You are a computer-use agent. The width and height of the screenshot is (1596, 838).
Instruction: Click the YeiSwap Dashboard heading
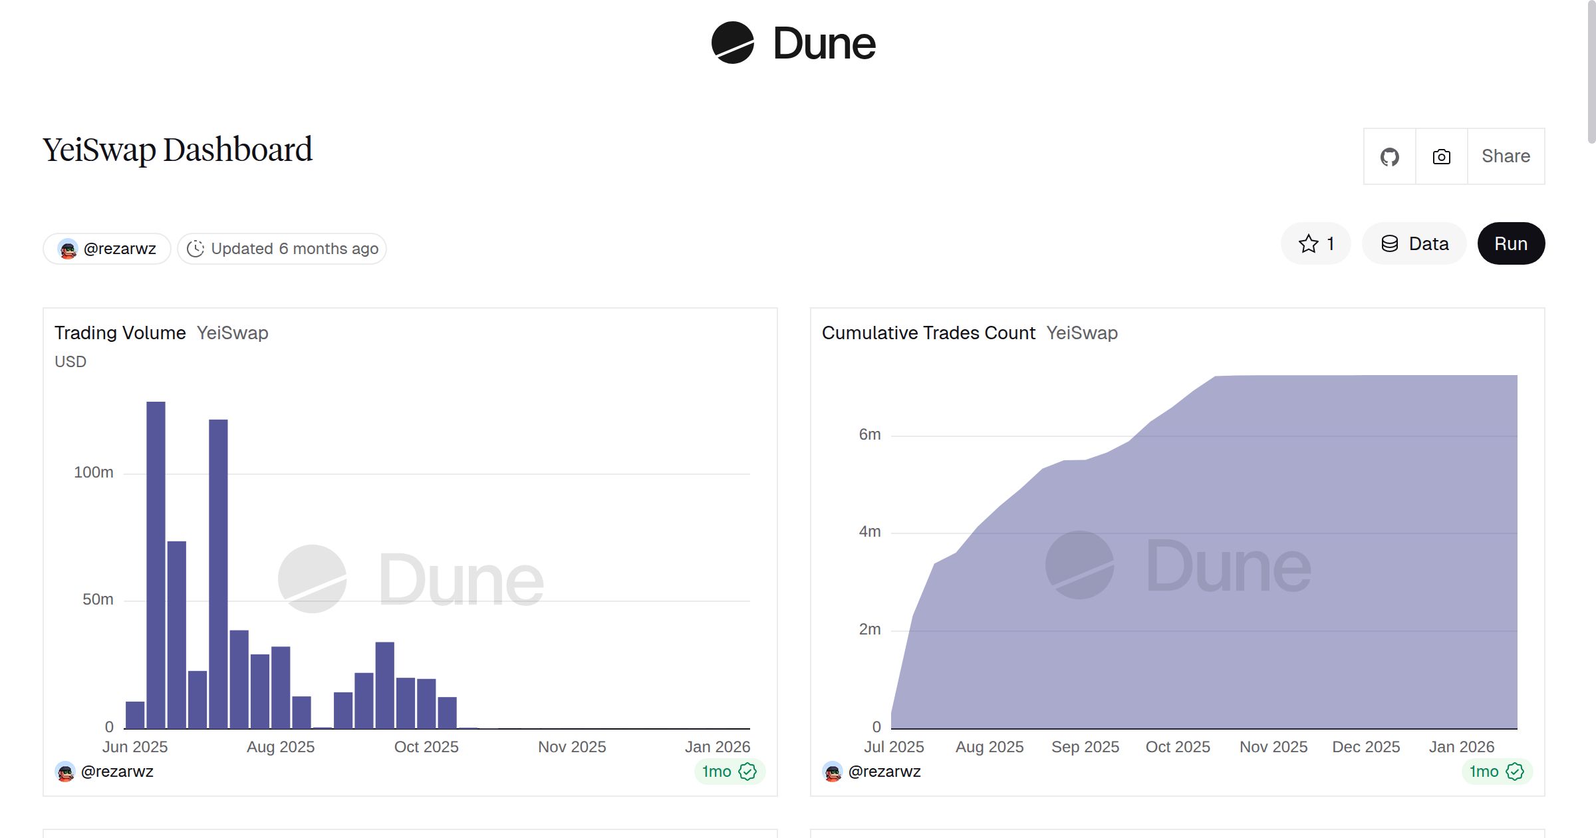(178, 150)
